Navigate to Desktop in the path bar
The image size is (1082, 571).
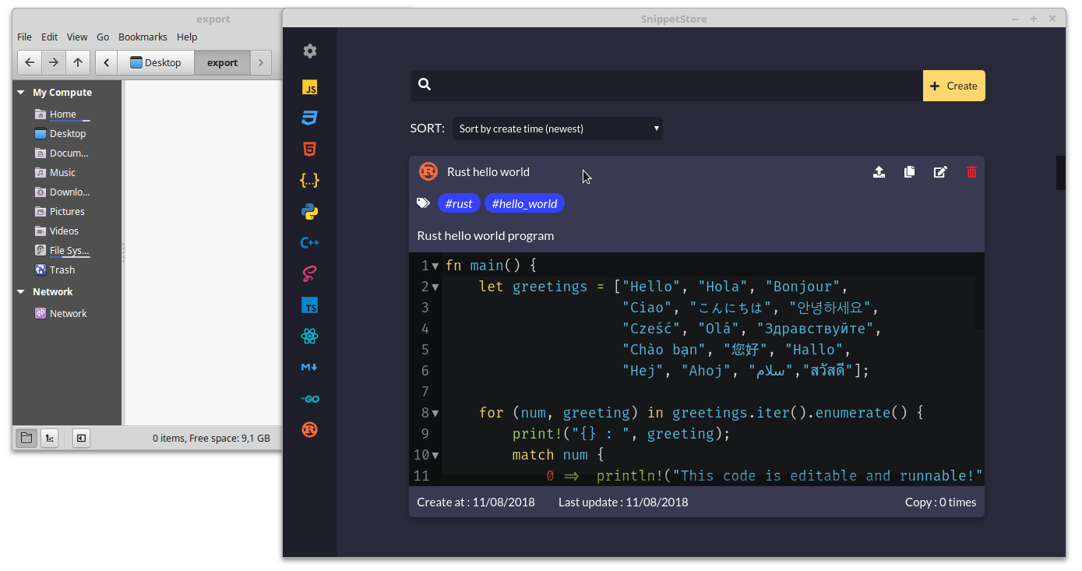156,62
